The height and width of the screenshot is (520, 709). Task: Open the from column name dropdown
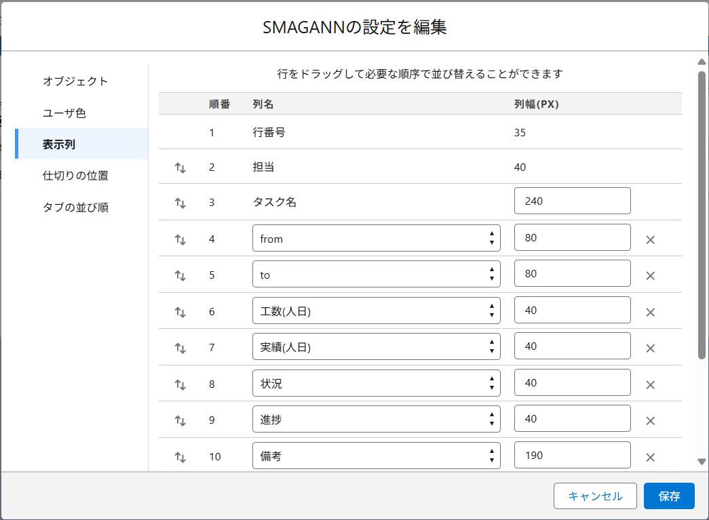click(x=376, y=238)
